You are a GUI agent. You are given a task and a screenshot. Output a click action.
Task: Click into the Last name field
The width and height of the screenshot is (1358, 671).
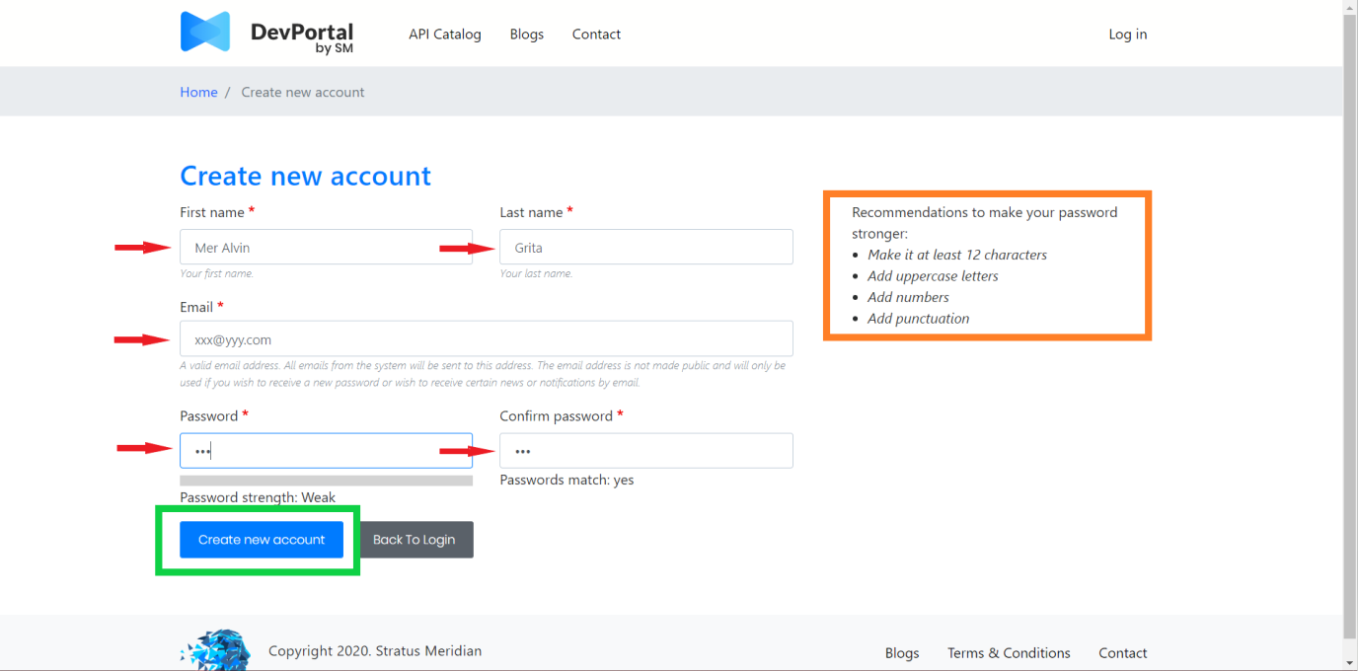645,248
